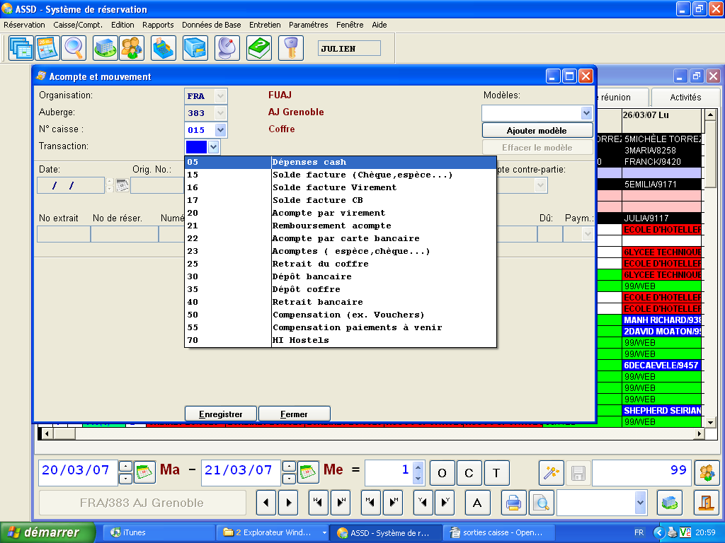The height and width of the screenshot is (543, 725).
Task: Open the Réservation menu
Action: tap(25, 25)
